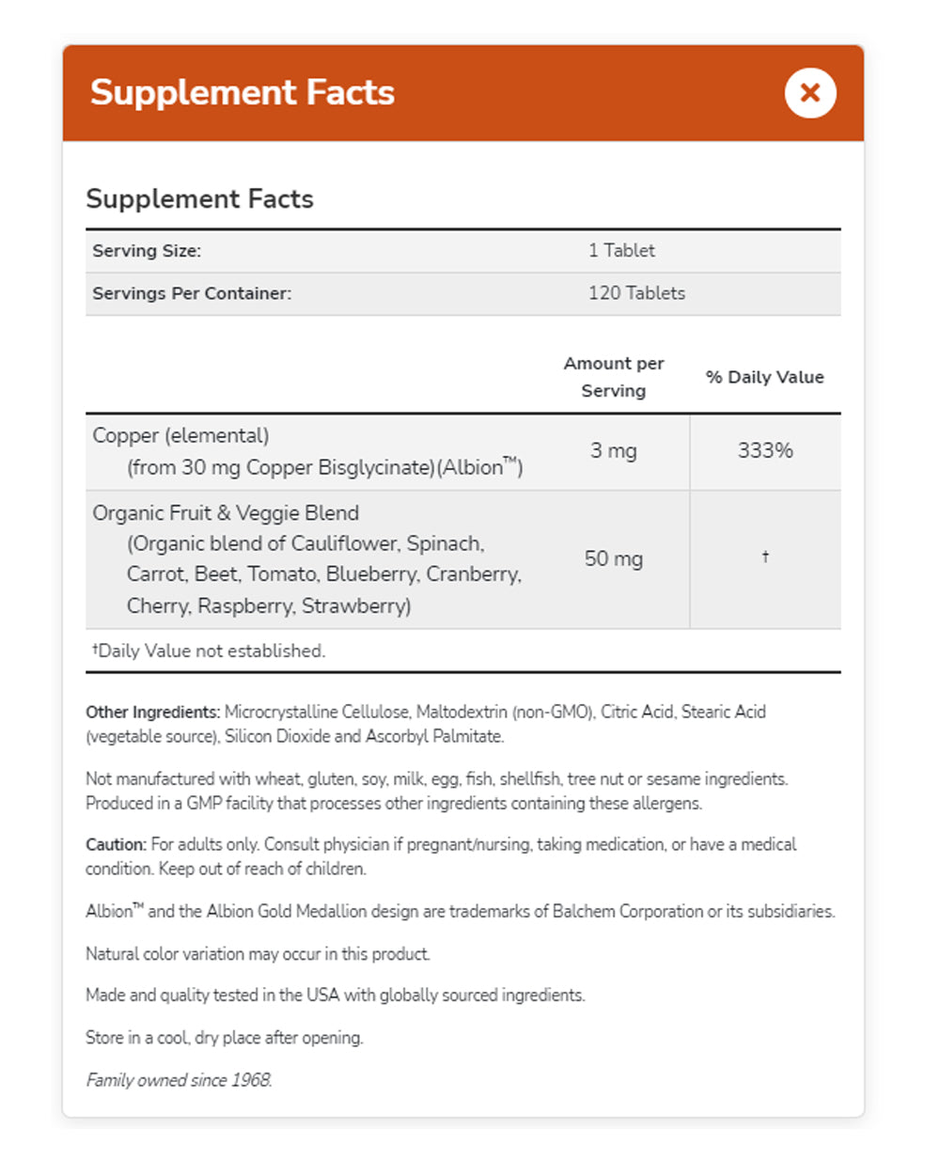Click the 120 Tablets value
Viewport: 940px width, 1176px height.
[x=636, y=293]
